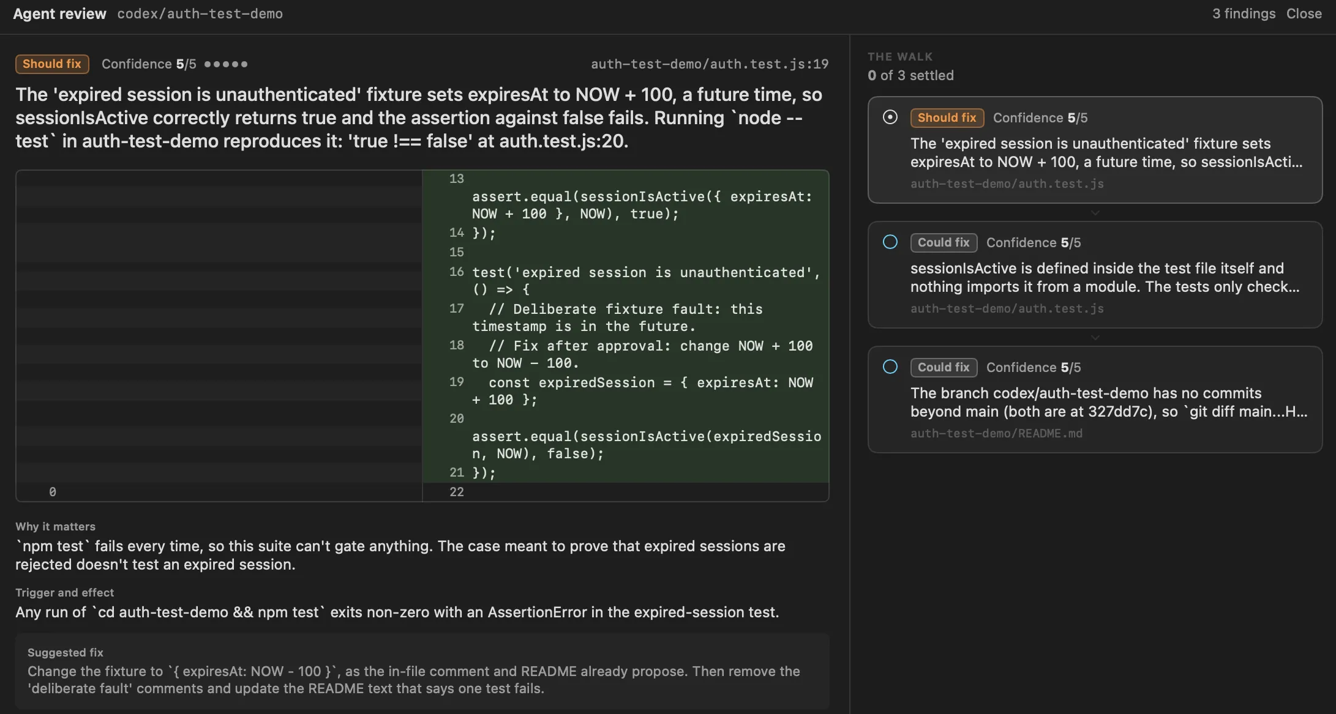The image size is (1336, 714).
Task: Click the 'Should fix' badge in the main finding
Action: coord(52,64)
